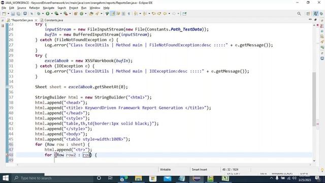Expand the Coverage dropdown arrow

(x=60, y=14)
